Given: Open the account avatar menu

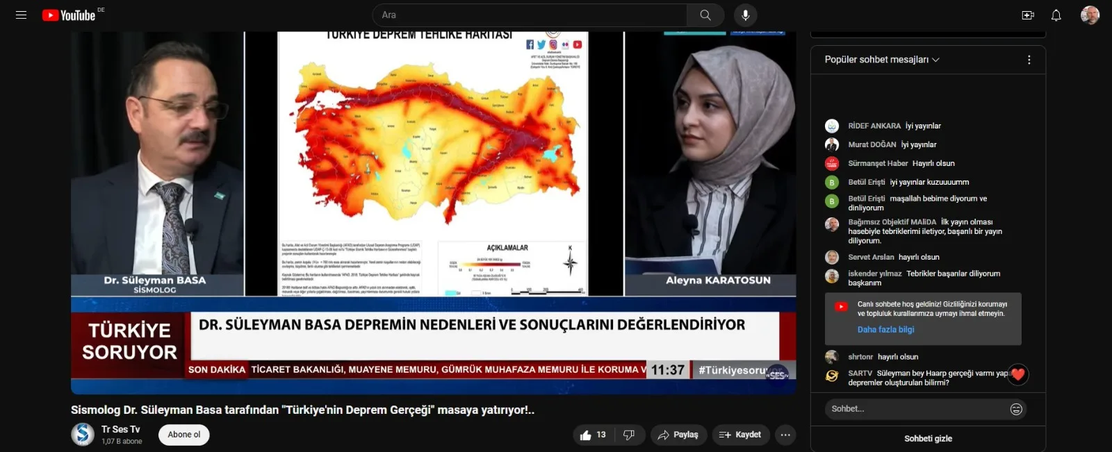Looking at the screenshot, I should pyautogui.click(x=1089, y=15).
